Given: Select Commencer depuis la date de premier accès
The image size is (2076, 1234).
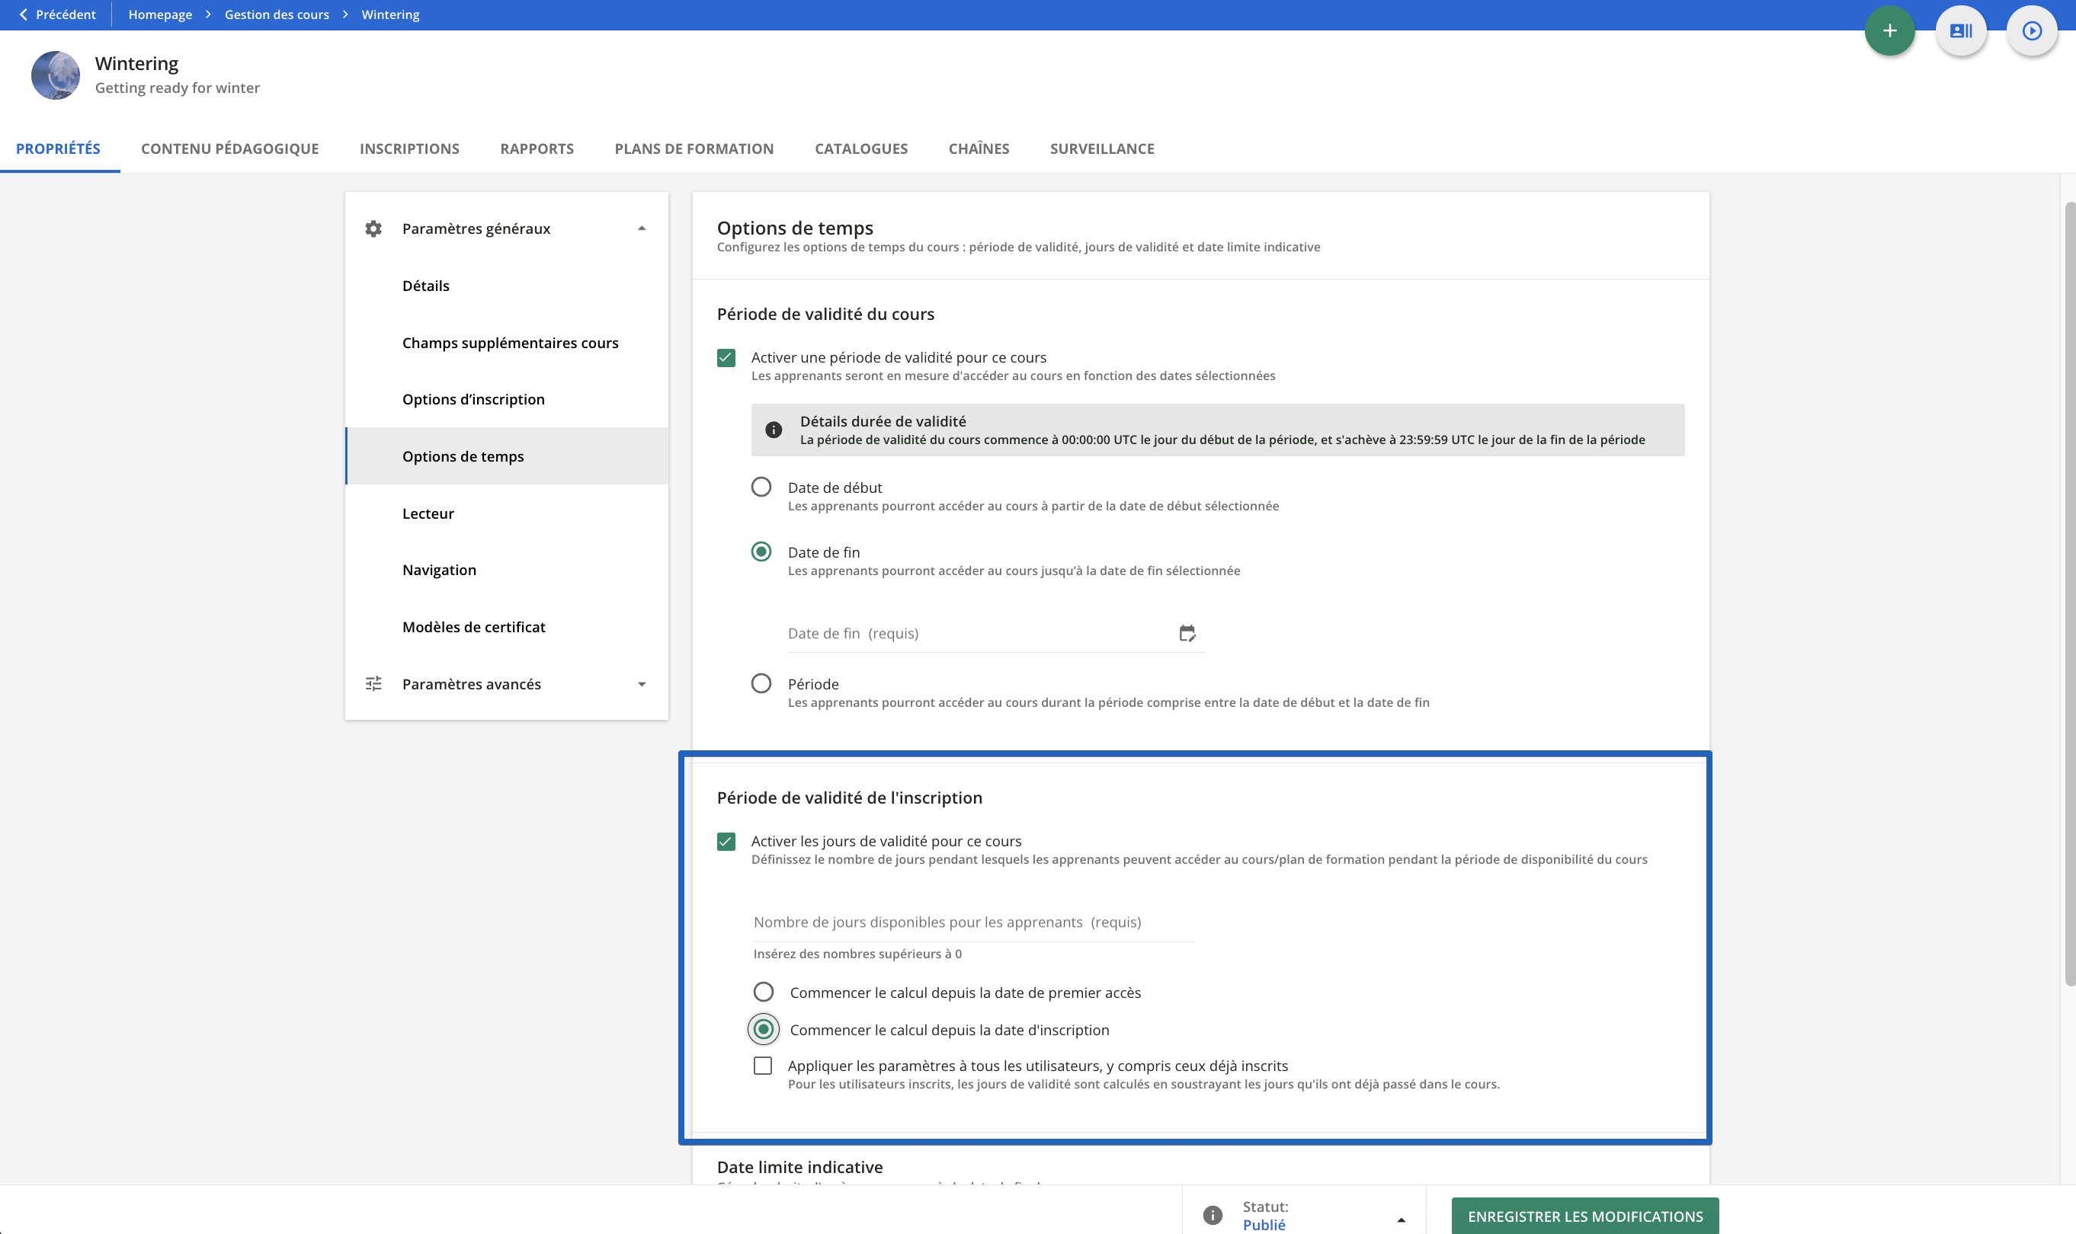Looking at the screenshot, I should click(763, 991).
